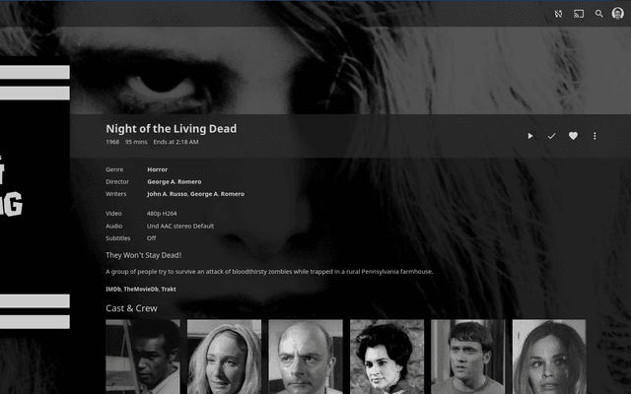
Task: Open first cast member thumbnail by ladder
Action: click(x=143, y=357)
